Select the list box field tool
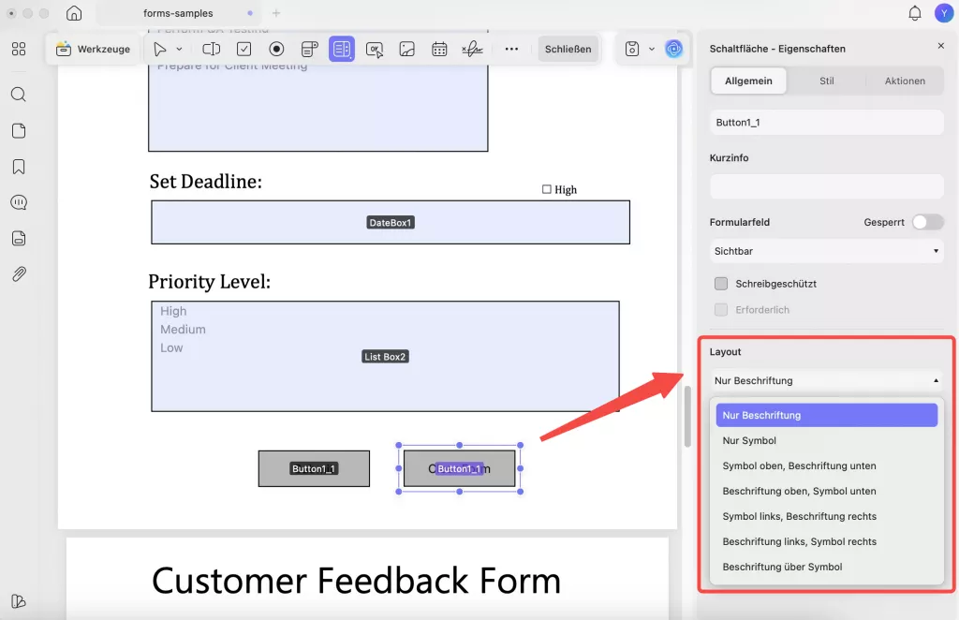Image resolution: width=959 pixels, height=620 pixels. tap(342, 49)
